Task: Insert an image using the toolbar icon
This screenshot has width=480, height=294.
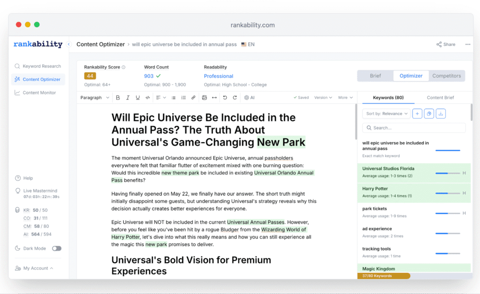Action: click(204, 98)
